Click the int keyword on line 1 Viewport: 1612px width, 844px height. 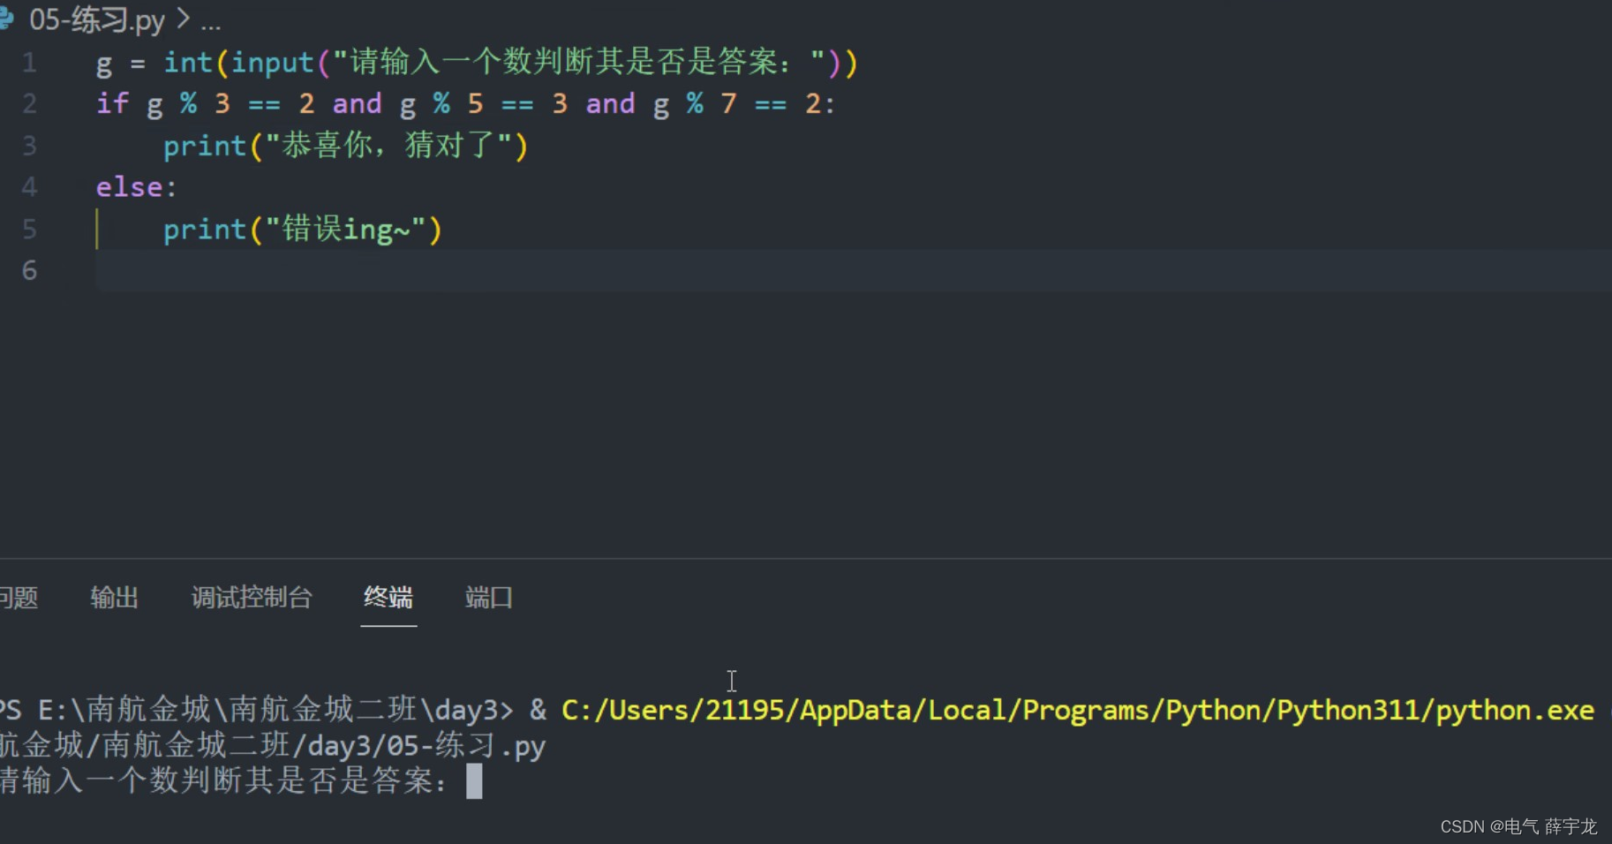(x=188, y=63)
